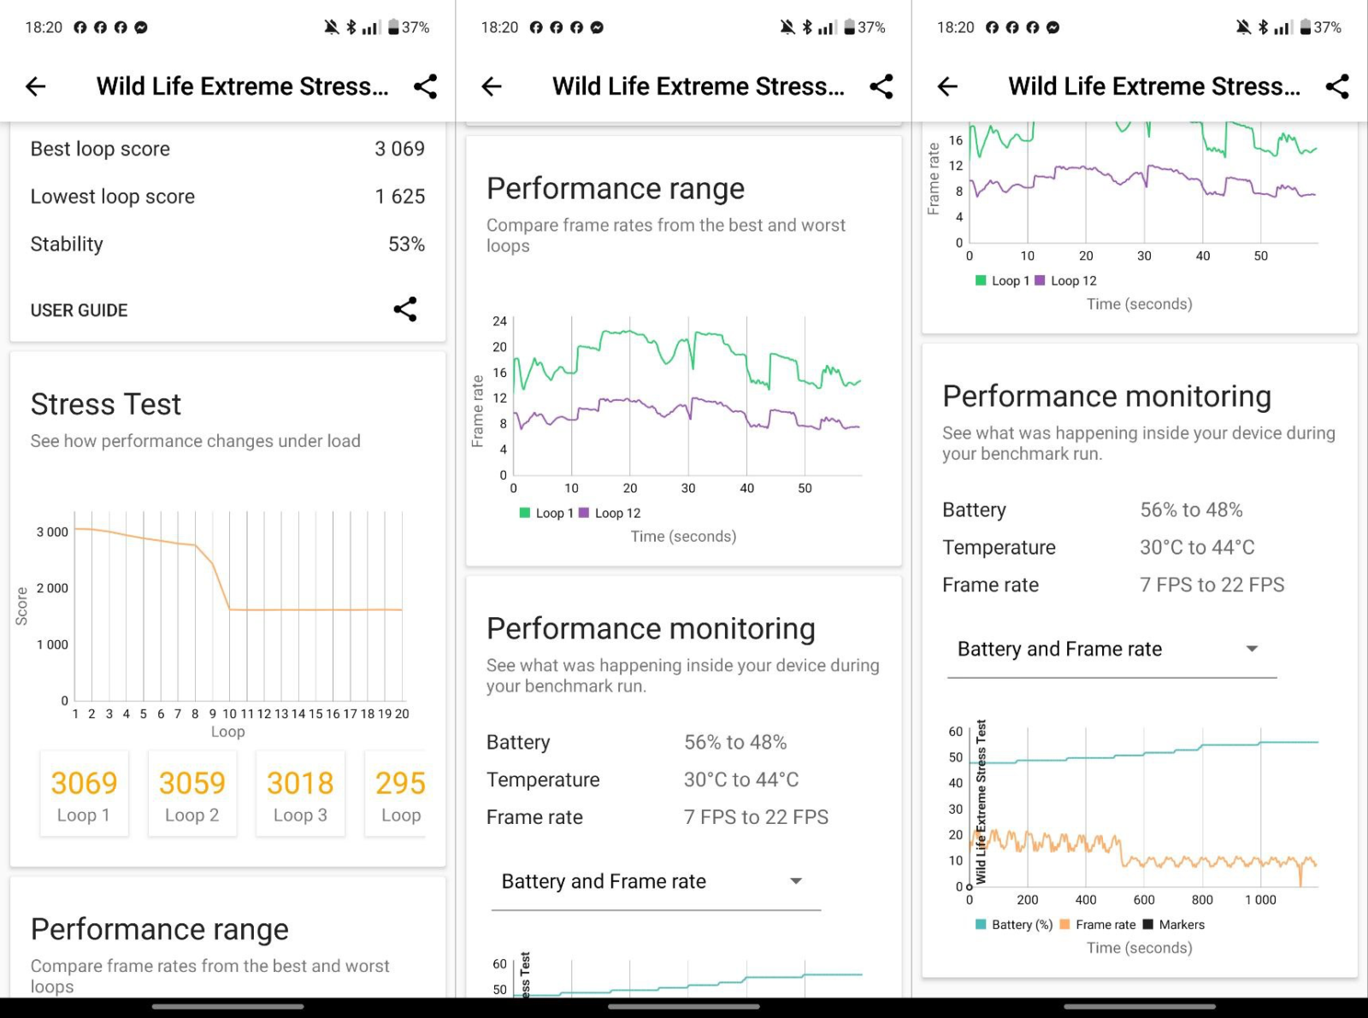The image size is (1368, 1018).
Task: Select the Loop 2 score card 3059
Action: click(192, 793)
